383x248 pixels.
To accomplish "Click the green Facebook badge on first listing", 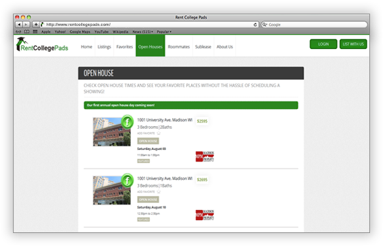I will [127, 122].
